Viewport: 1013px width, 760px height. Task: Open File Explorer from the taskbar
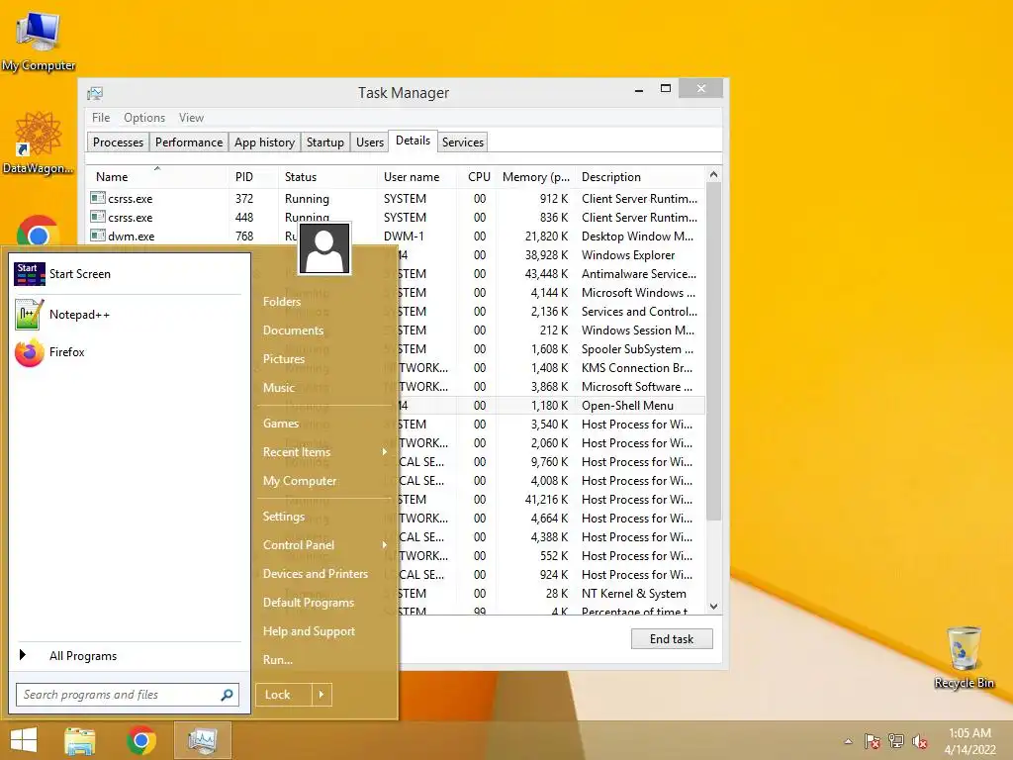tap(80, 740)
